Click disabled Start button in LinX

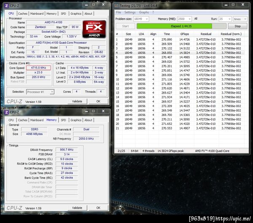point(125,26)
